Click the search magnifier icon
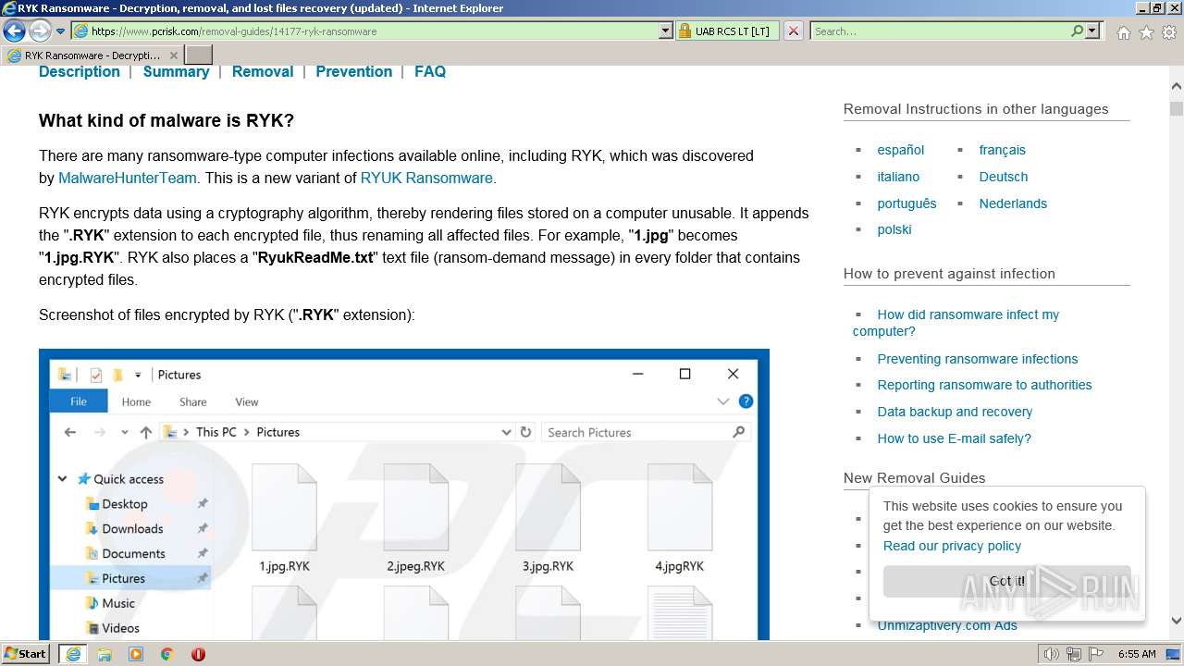 (x=1077, y=31)
